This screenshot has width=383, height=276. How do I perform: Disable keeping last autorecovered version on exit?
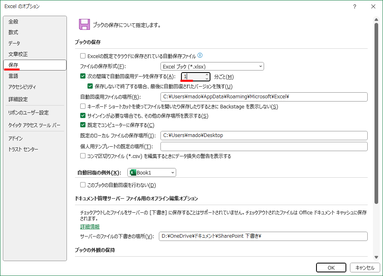tap(90, 85)
